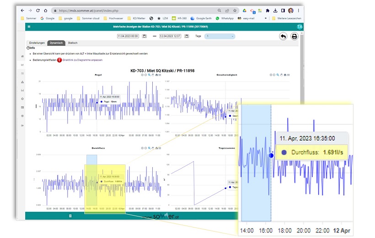The height and width of the screenshot is (238, 375).
Task: Click the TA user avatar
Action: pyautogui.click(x=300, y=27)
